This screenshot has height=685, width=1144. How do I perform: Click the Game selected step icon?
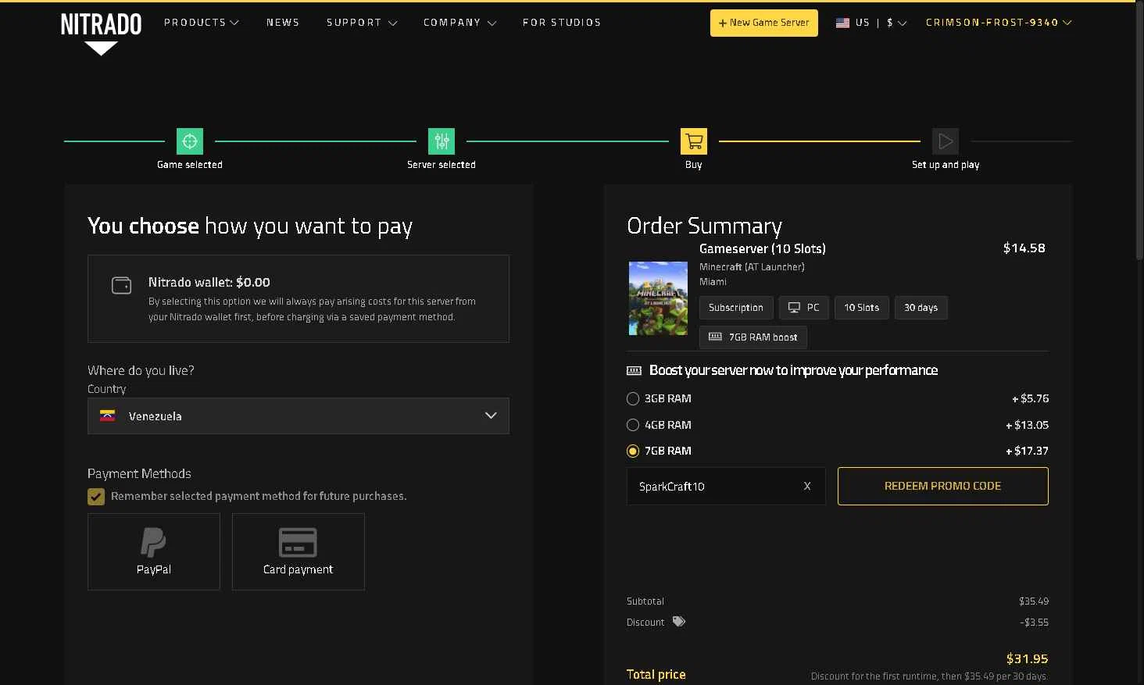[x=190, y=141]
